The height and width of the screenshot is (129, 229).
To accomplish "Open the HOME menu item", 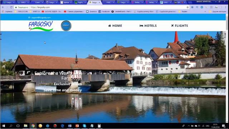I will (115, 26).
